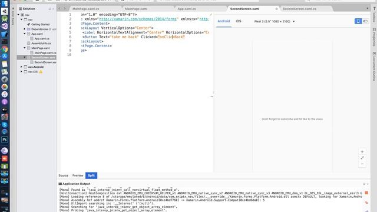Switch to the MainPage.xaml.cs tab

(86, 9)
